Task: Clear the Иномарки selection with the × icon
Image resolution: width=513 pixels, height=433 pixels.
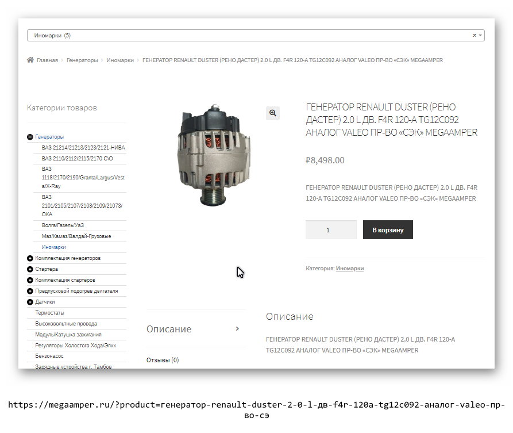Action: click(x=475, y=36)
